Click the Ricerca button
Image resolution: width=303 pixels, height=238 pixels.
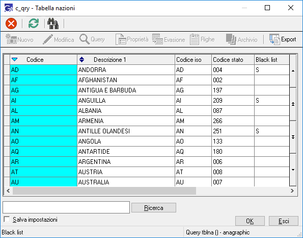pos(154,208)
